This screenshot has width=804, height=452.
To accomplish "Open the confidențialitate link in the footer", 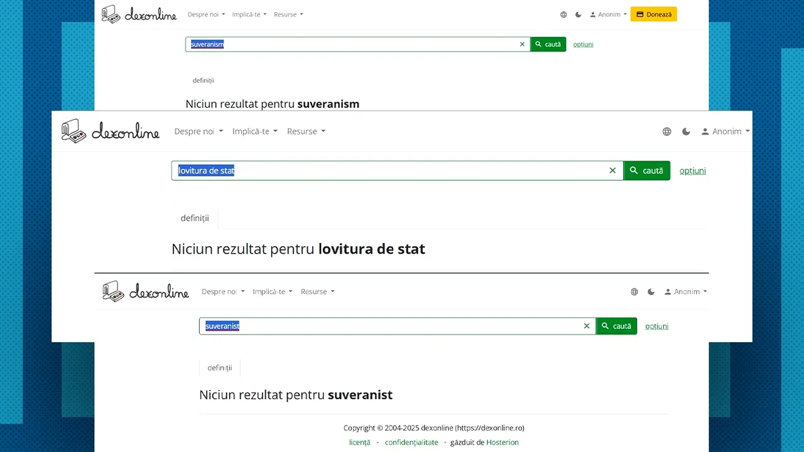I will coord(411,442).
